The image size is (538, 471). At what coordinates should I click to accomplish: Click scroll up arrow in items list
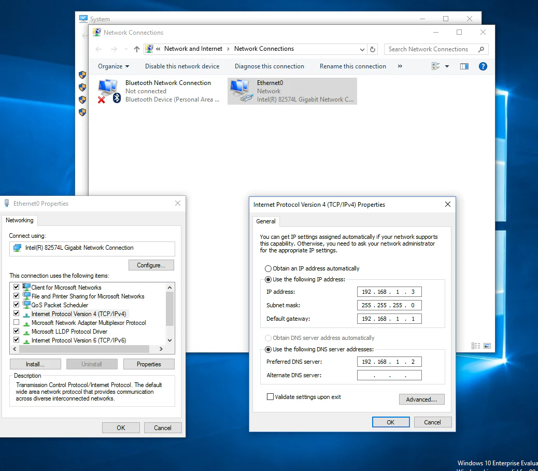tap(170, 288)
